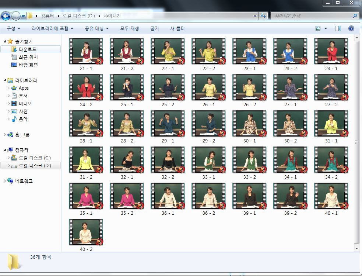
Task: Click the 새 폴더 button
Action: [177, 28]
